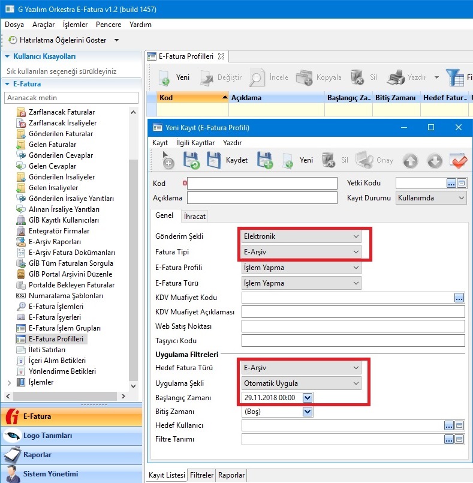Open the İşlemler menu
473x483 pixels.
pyautogui.click(x=75, y=25)
